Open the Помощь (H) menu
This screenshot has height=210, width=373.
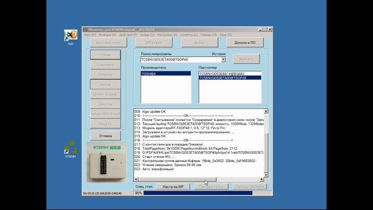click(x=208, y=35)
